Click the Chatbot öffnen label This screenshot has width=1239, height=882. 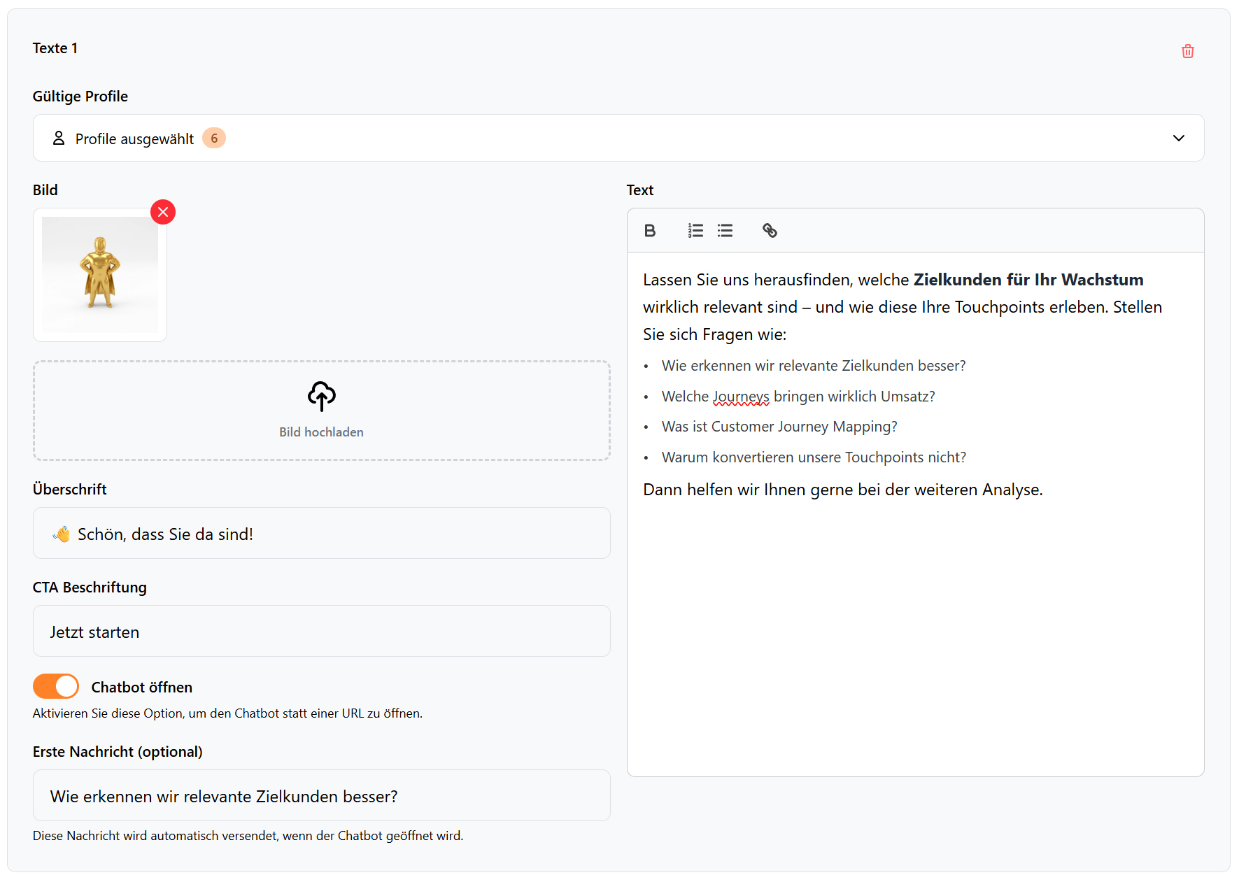(x=142, y=688)
